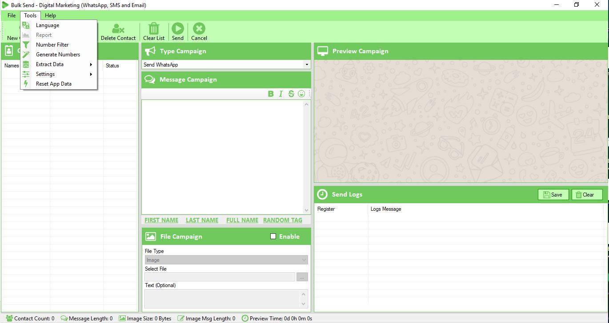The image size is (609, 323).
Task: Click the Logs Message column header
Action: tap(386, 209)
